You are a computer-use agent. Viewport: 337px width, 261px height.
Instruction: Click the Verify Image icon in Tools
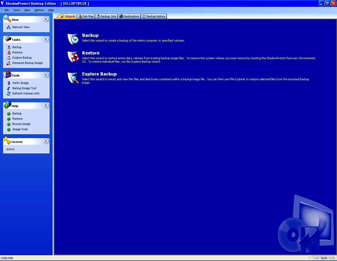9,83
